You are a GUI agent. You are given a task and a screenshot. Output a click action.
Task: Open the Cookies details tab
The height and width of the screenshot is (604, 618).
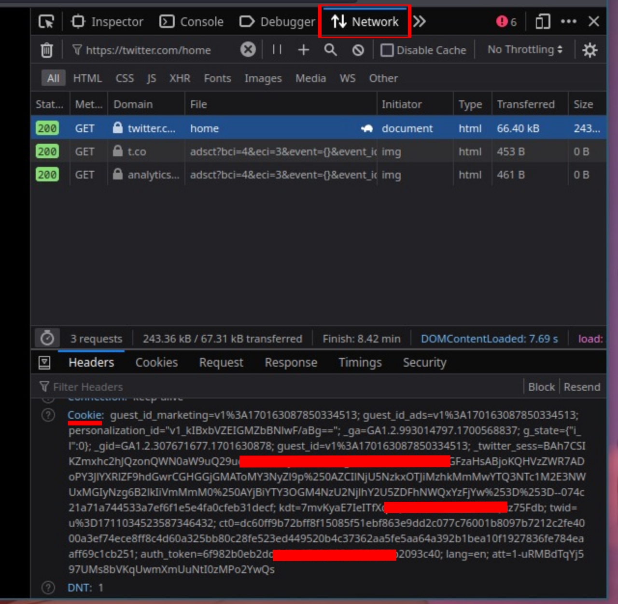[156, 362]
